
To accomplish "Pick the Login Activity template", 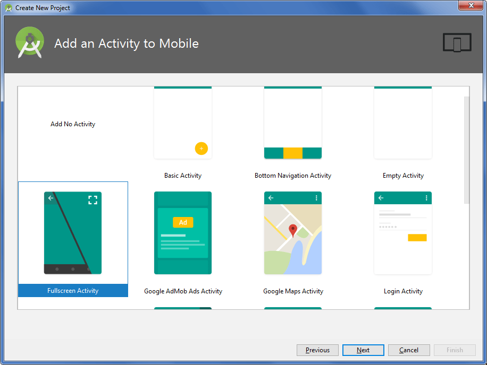I will pyautogui.click(x=403, y=233).
